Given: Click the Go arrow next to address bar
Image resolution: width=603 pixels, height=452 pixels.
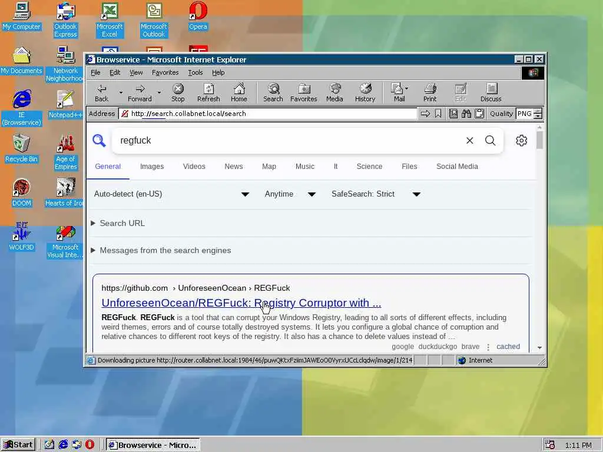Looking at the screenshot, I should [x=425, y=114].
